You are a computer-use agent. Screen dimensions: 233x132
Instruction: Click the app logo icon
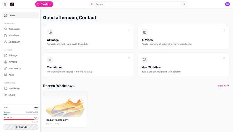(x=12, y=4)
